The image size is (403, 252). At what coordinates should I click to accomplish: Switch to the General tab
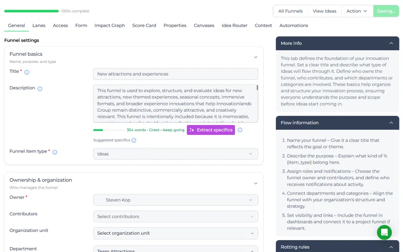(x=17, y=26)
